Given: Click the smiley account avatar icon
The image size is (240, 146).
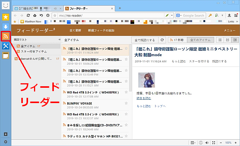Looking at the screenshot, I should coord(6,5).
